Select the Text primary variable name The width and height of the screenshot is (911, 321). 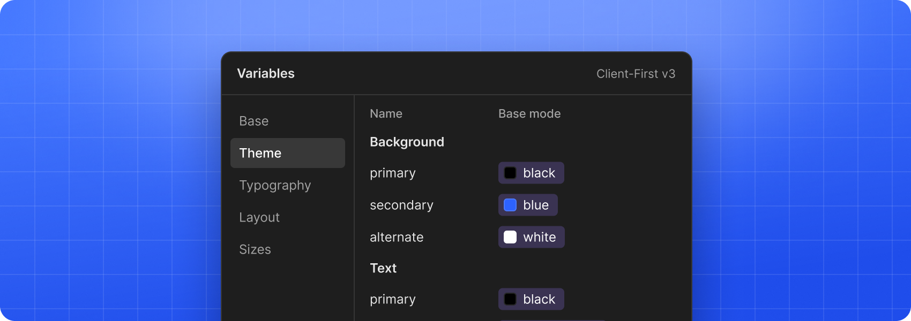coord(393,300)
